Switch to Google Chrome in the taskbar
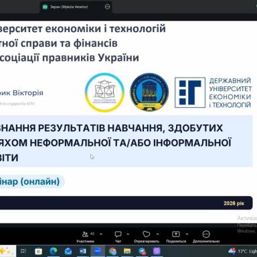 [112, 252]
